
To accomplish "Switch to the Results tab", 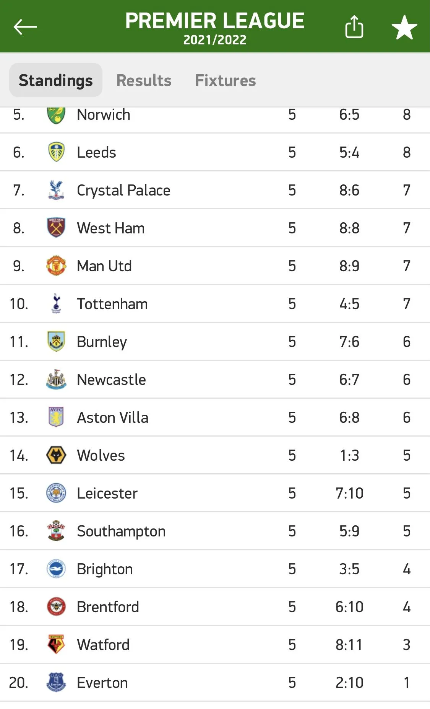I will [x=144, y=80].
